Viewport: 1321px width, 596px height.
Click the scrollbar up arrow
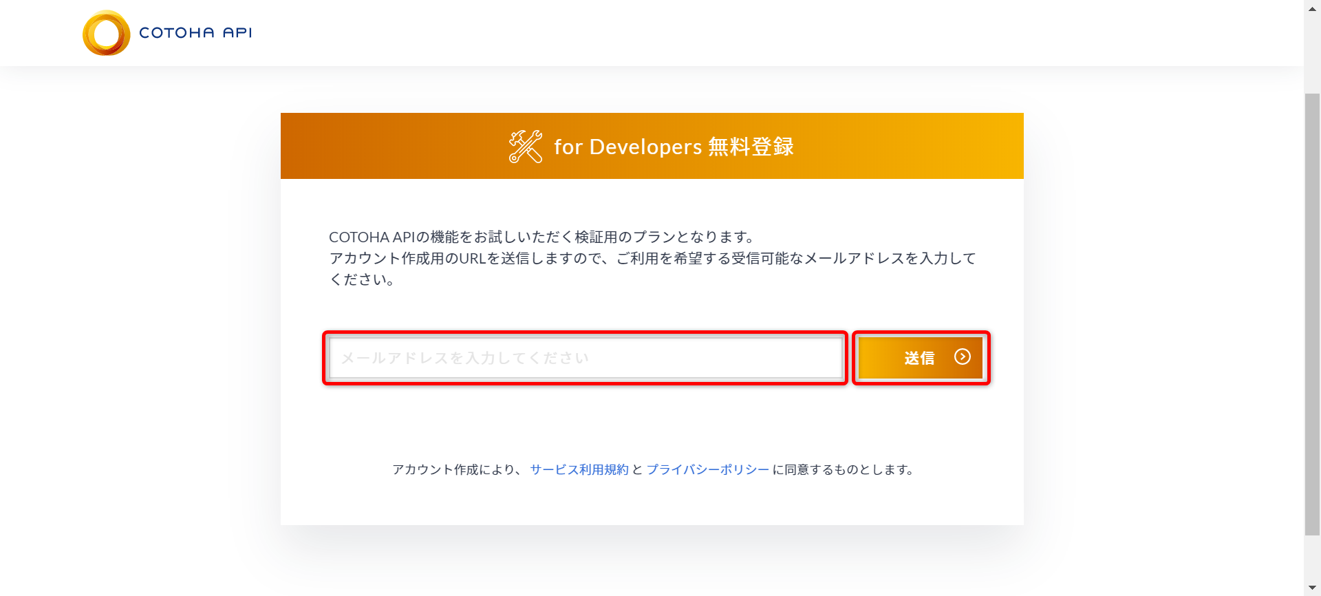(1312, 8)
